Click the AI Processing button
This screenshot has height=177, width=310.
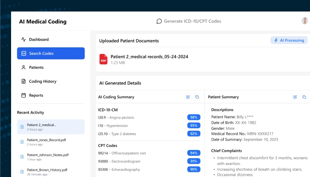point(289,40)
